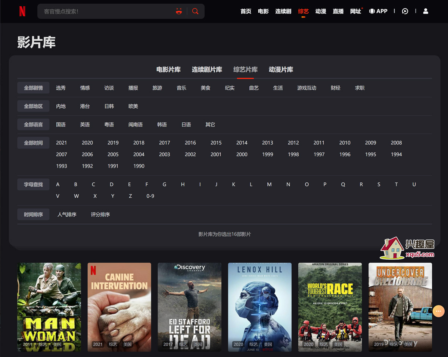
Task: Select 全部剧情 filter button
Action: [x=33, y=88]
